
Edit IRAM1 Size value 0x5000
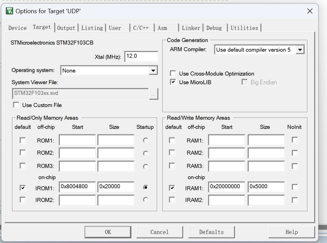point(266,187)
